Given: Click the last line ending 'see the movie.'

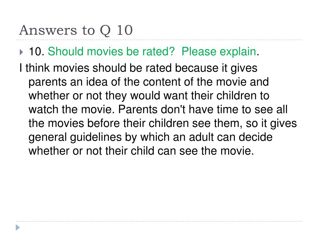Looking at the screenshot, I should tap(141, 151).
